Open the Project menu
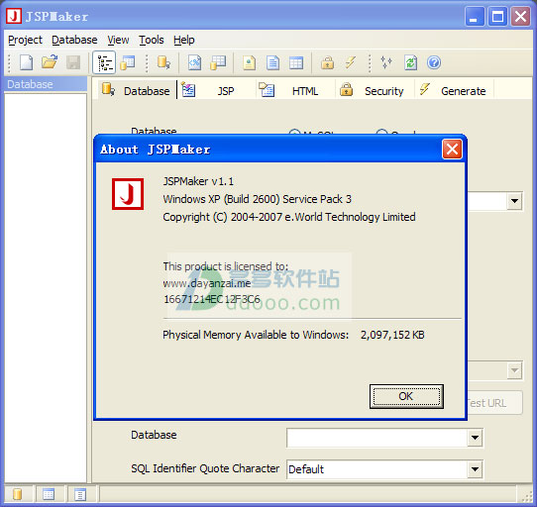This screenshot has height=507, width=537. [25, 40]
